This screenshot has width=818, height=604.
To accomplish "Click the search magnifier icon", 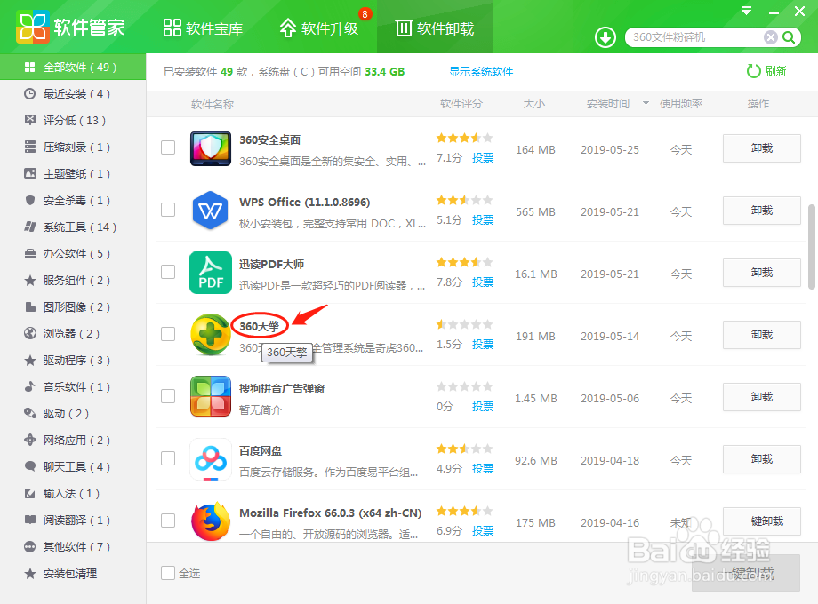I will click(789, 37).
